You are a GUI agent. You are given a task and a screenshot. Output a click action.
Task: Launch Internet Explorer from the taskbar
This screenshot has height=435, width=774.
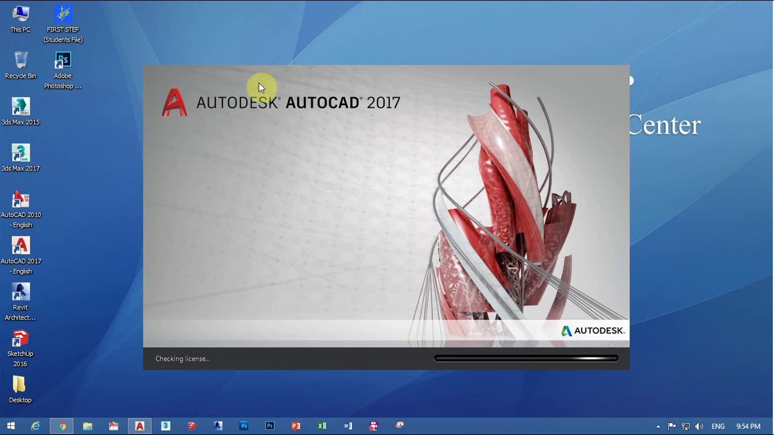36,426
